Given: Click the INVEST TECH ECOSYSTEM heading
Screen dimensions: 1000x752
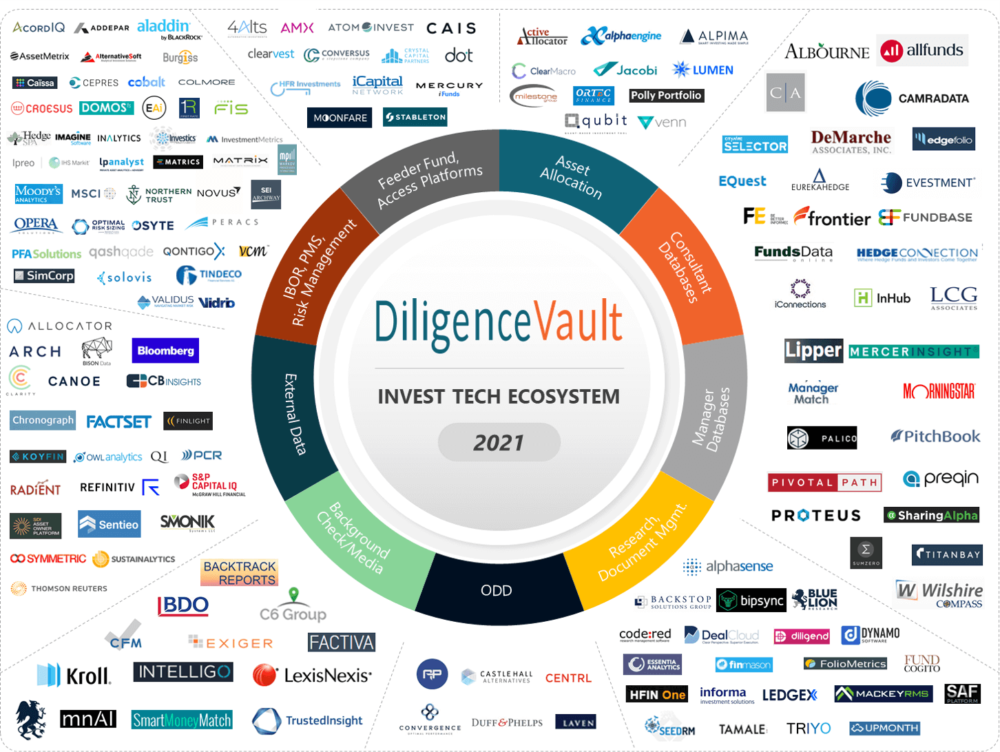Looking at the screenshot, I should 499,397.
